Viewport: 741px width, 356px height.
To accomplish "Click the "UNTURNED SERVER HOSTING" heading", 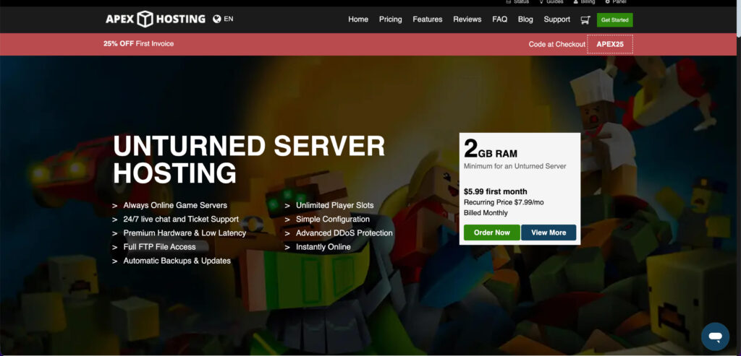I will [x=249, y=160].
